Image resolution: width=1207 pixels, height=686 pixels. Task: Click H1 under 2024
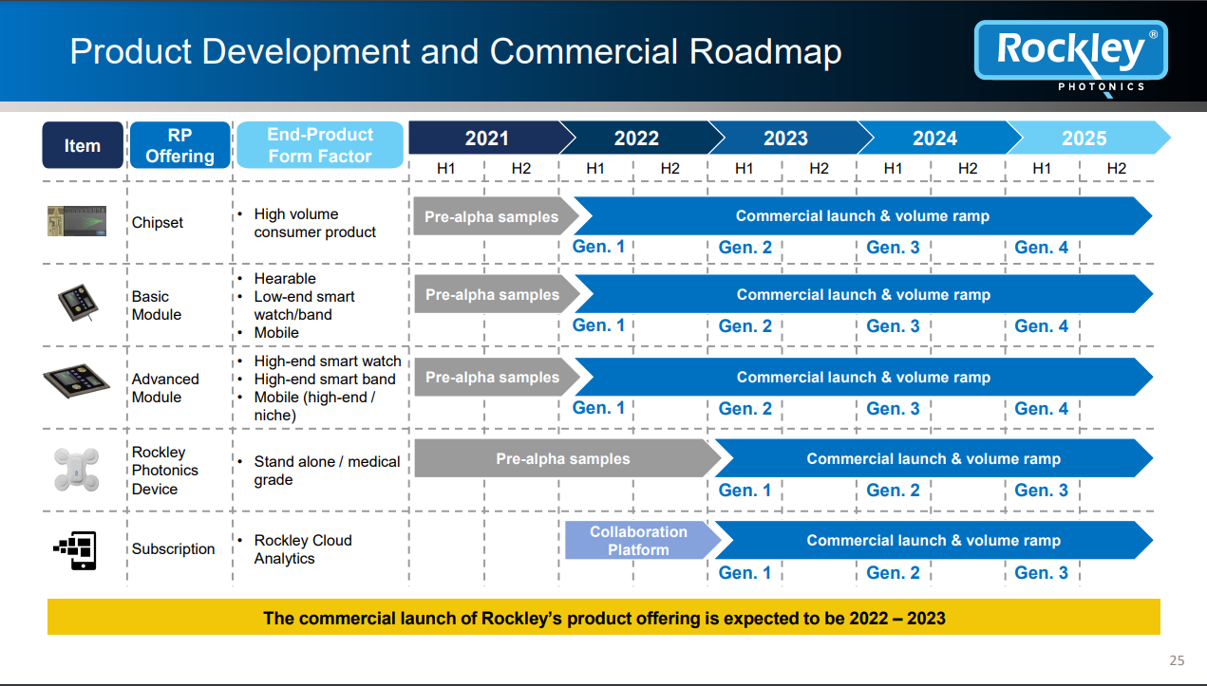coord(894,169)
